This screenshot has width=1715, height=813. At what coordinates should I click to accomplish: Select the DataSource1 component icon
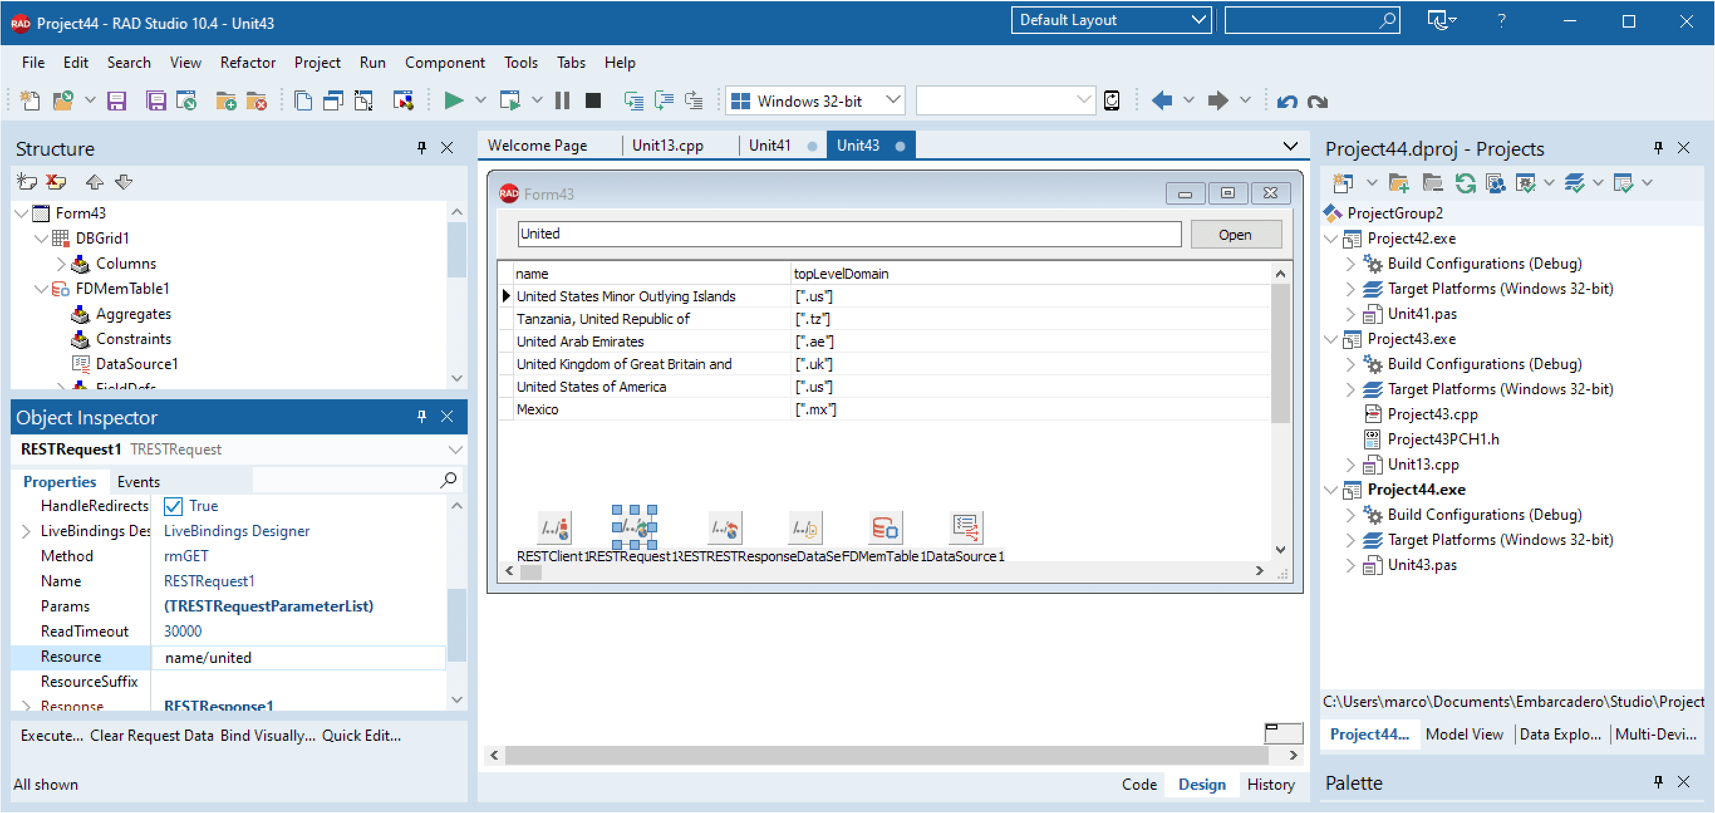tap(965, 528)
